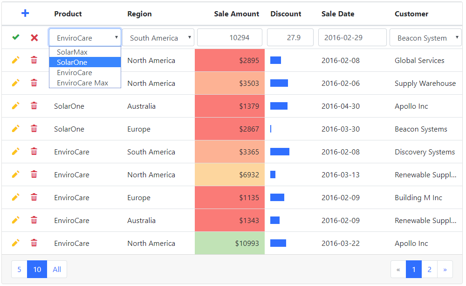
Task: Show All rows in the table
Action: (x=57, y=269)
